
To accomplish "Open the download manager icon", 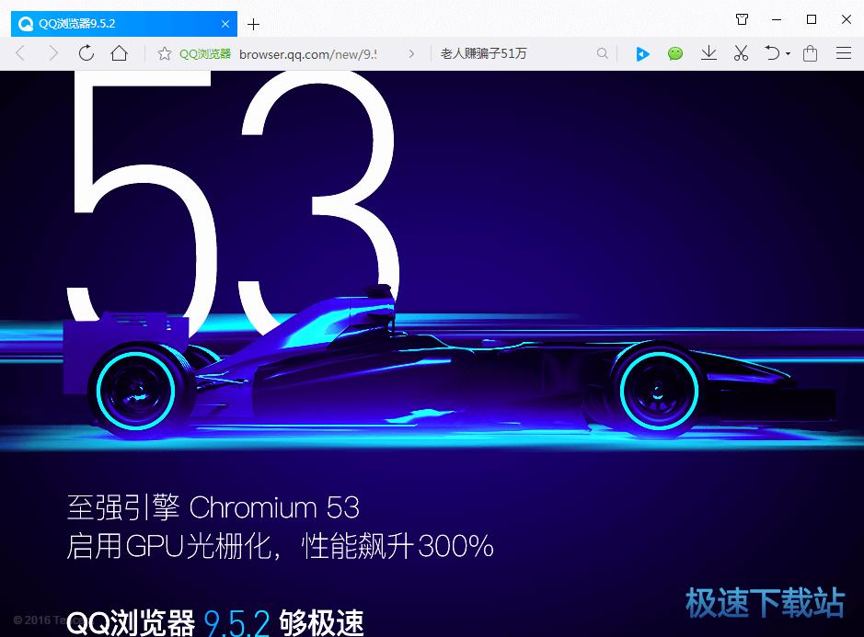I will (708, 52).
